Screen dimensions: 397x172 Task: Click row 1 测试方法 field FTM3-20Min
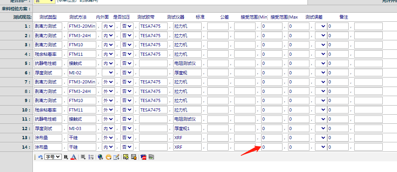click(x=82, y=26)
